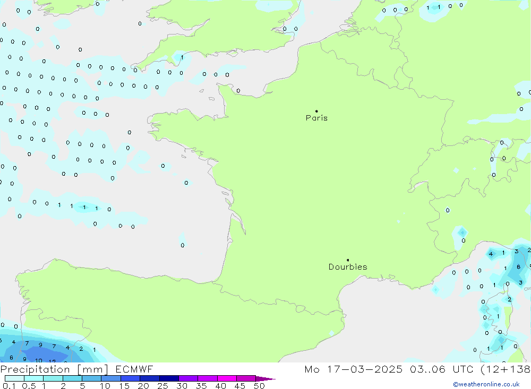This screenshot has height=389, width=531.
Task: Click the 45 legend scale label
Action: click(240, 386)
